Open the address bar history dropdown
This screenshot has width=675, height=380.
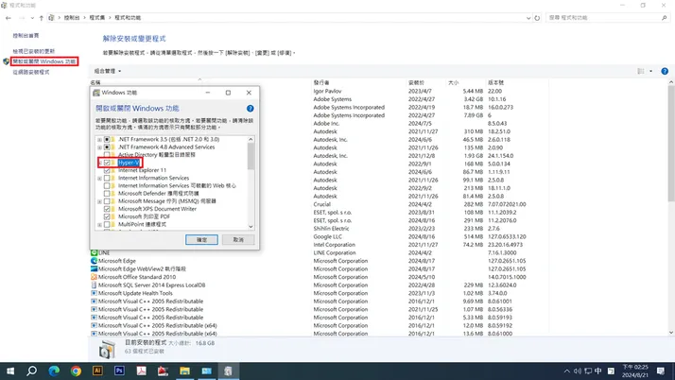point(528,18)
